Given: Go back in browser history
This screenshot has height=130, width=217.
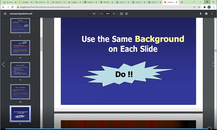Looking at the screenshot, I should pyautogui.click(x=3, y=7).
